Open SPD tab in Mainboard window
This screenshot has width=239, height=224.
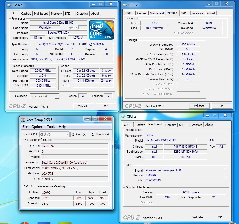pyautogui.click(x=182, y=125)
